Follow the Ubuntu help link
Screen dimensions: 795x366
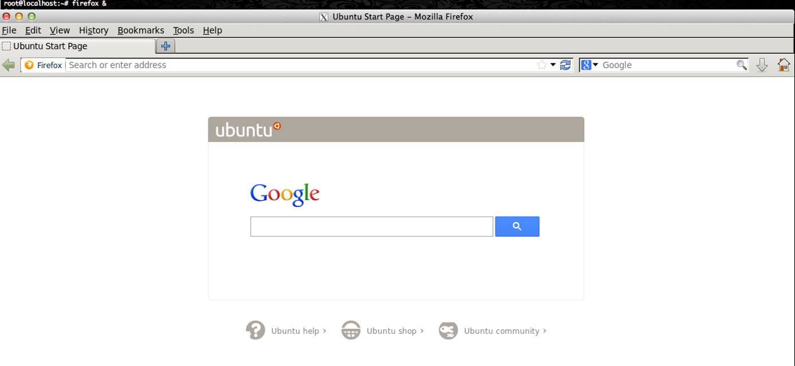[296, 331]
